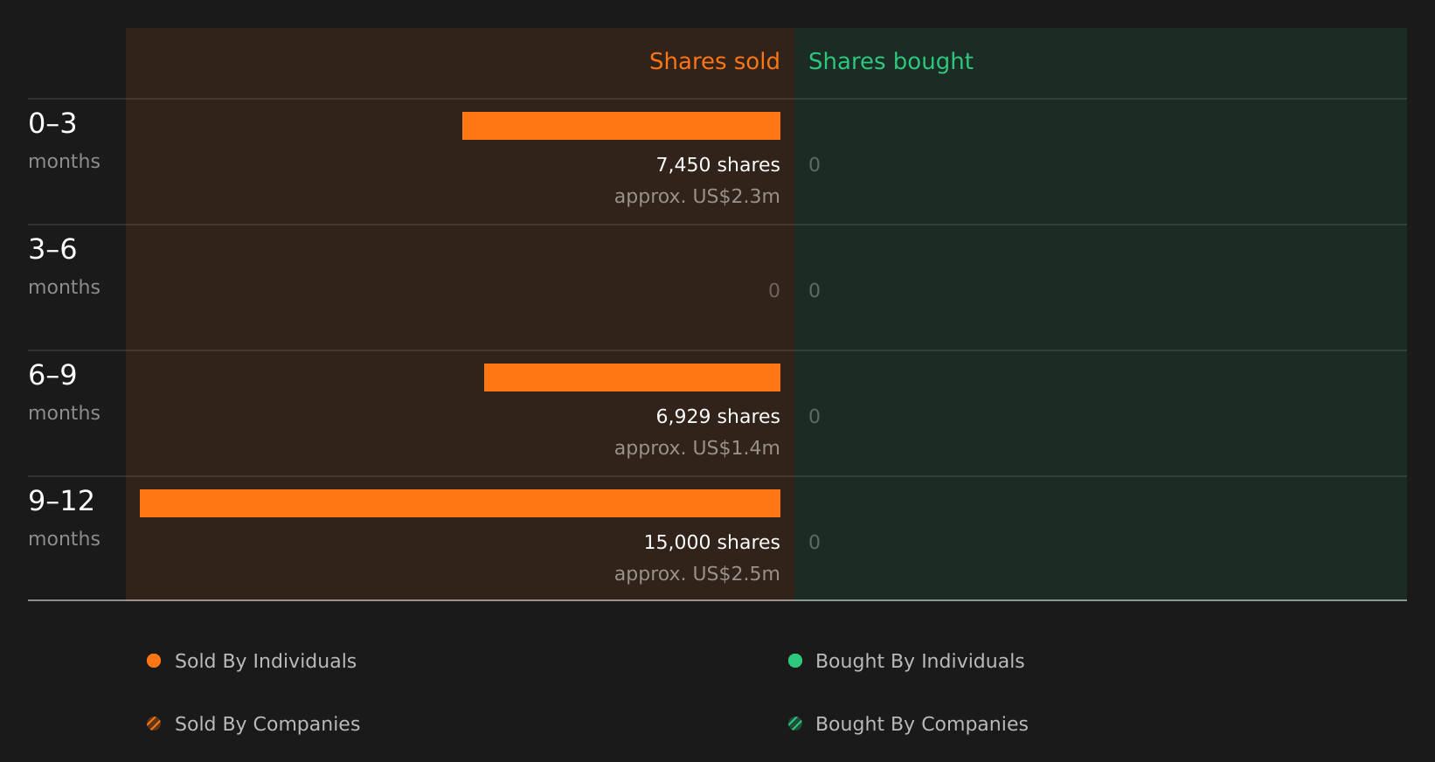Select the Bought By Companies legend label
Image resolution: width=1435 pixels, height=762 pixels.
pyautogui.click(x=921, y=724)
